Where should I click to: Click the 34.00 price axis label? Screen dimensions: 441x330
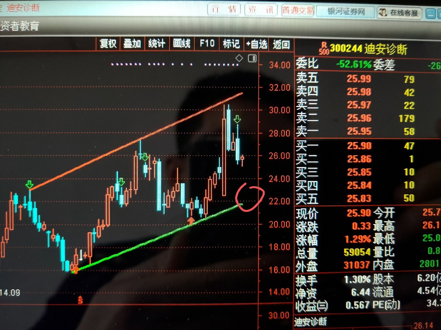coord(280,65)
